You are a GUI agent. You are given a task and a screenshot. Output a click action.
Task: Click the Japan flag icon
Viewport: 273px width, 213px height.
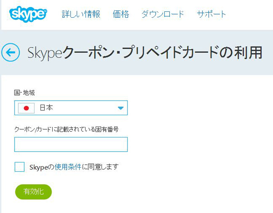coord(26,108)
